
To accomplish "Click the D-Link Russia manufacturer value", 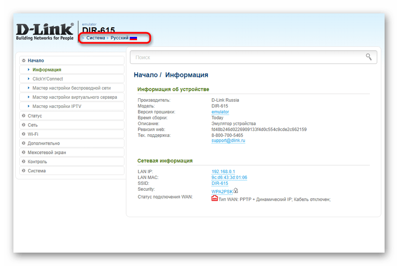I will (225, 100).
